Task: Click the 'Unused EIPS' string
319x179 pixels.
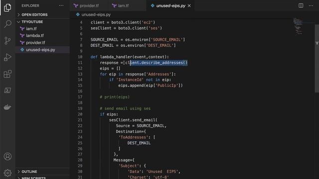Action: [x=163, y=172]
